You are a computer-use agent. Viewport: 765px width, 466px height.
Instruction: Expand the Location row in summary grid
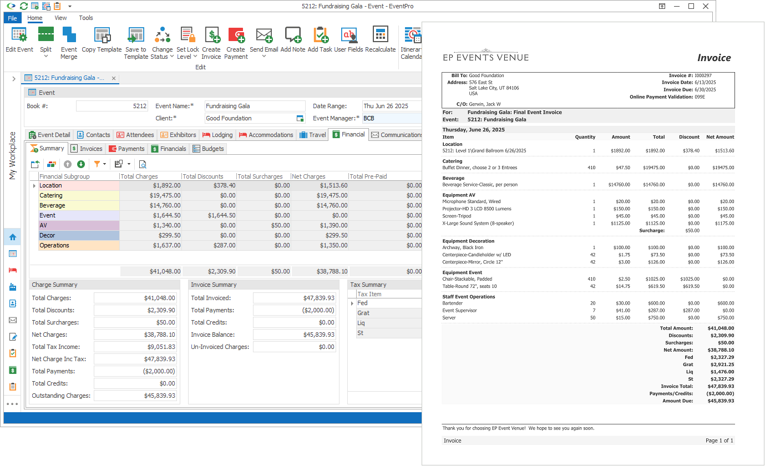point(34,186)
